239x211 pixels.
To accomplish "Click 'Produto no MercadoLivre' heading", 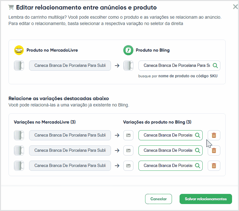I will [x=52, y=50].
